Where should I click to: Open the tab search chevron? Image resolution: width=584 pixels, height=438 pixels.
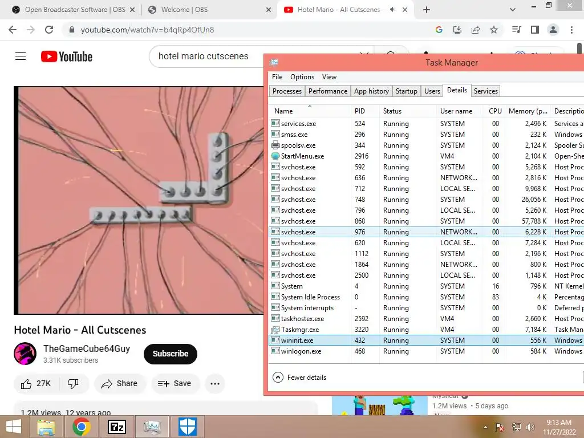(513, 10)
